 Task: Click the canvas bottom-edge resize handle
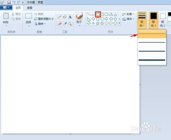click(x=70, y=134)
